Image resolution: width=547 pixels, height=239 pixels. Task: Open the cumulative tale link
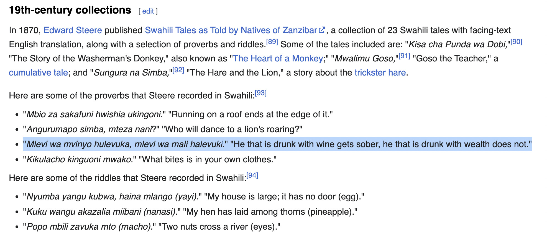(x=38, y=72)
